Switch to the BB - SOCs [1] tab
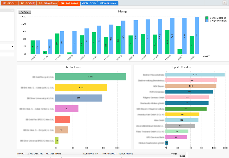 (x=10, y=3)
